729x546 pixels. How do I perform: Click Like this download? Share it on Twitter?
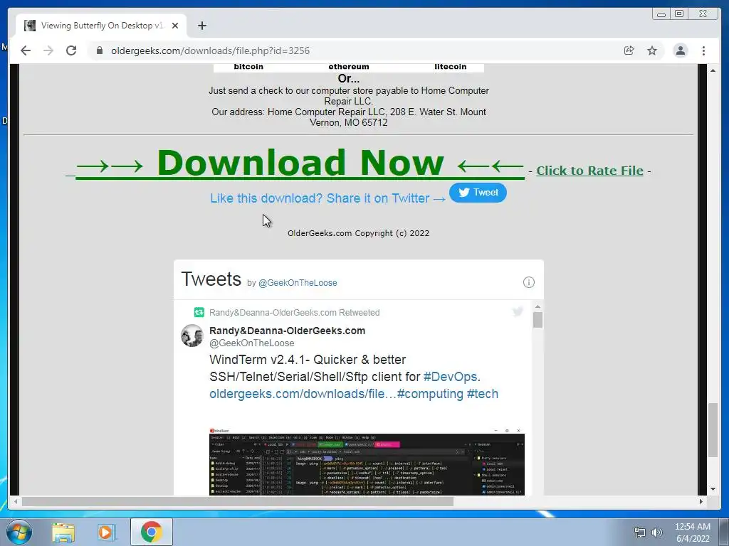[327, 198]
